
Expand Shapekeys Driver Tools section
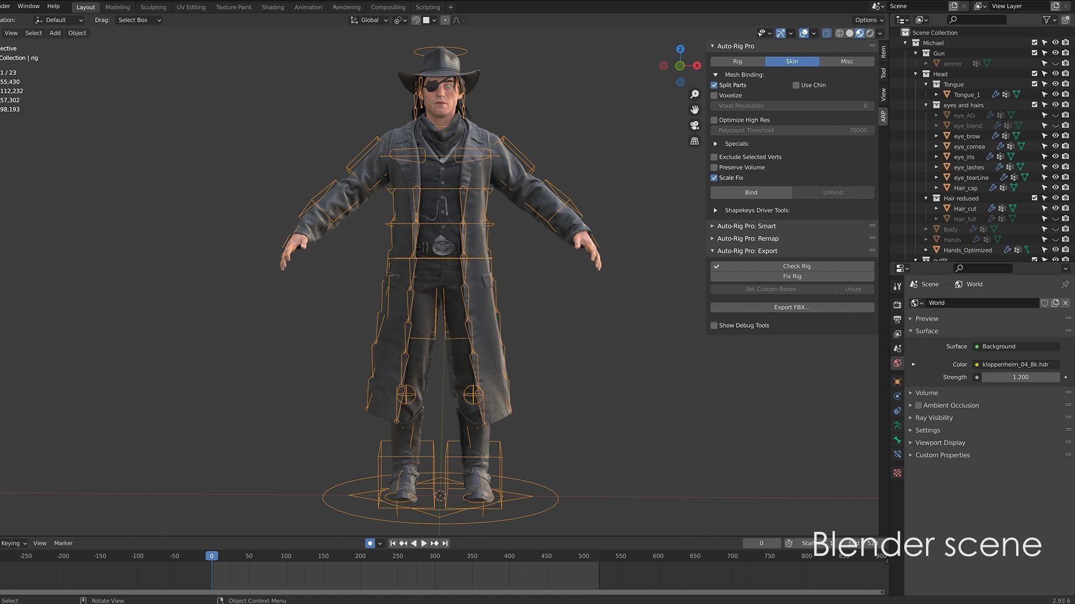715,210
